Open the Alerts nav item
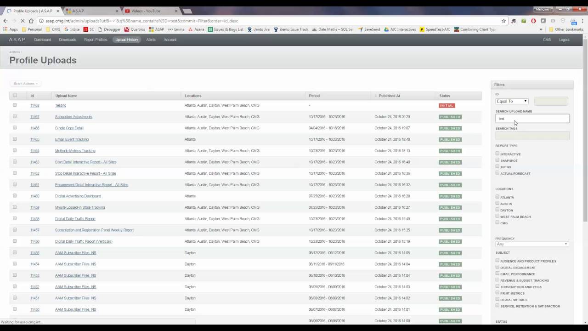The image size is (588, 331). click(151, 40)
